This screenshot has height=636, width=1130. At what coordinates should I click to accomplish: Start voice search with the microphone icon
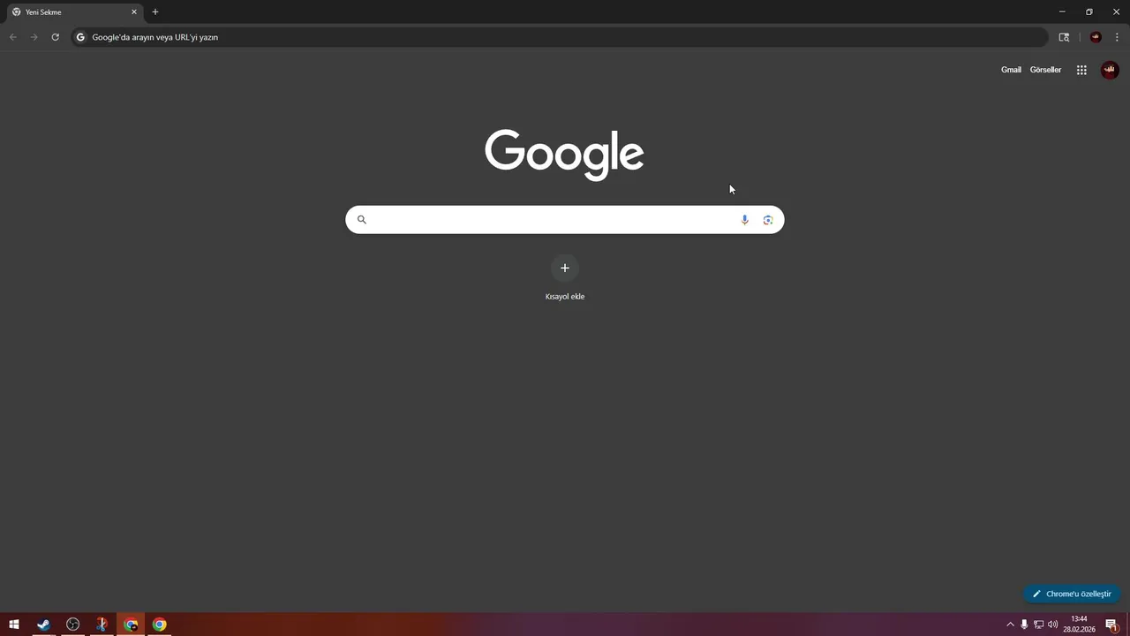(744, 220)
